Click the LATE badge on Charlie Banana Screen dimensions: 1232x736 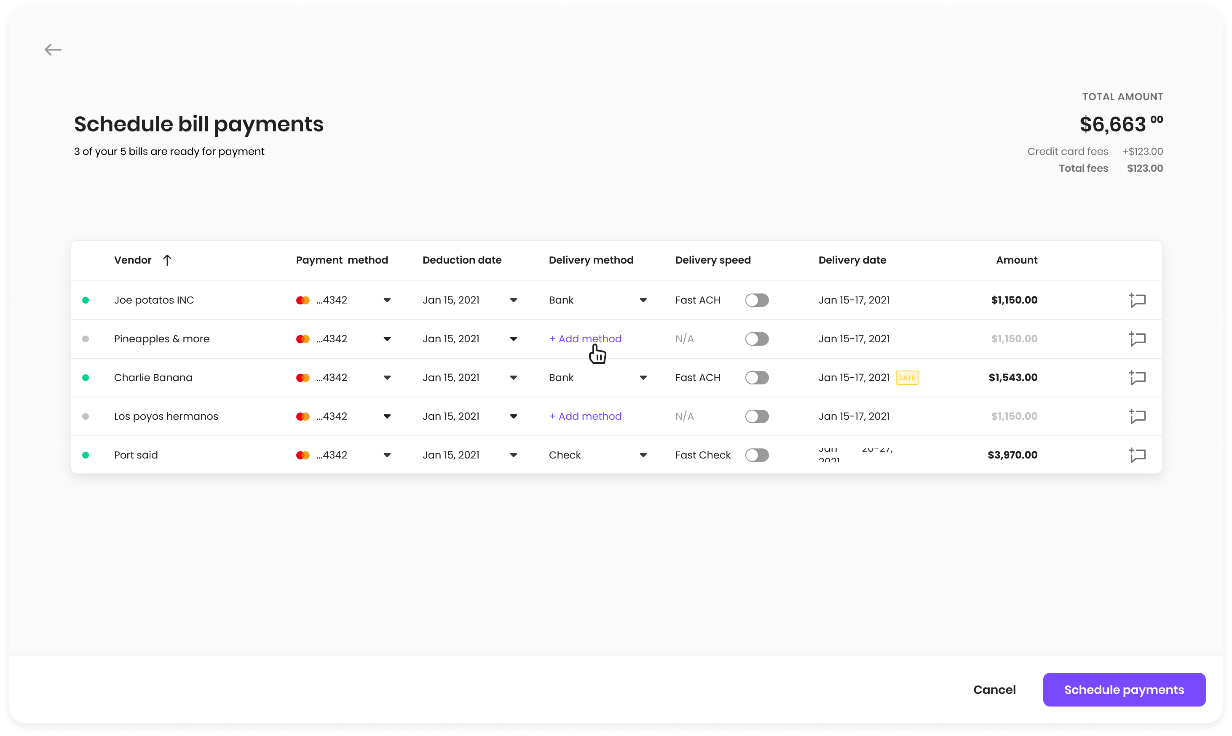click(x=907, y=378)
